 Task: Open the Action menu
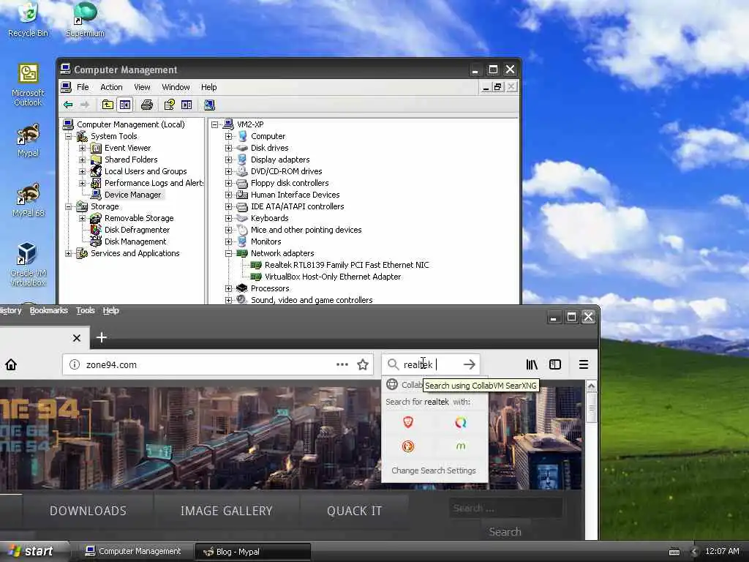(111, 87)
